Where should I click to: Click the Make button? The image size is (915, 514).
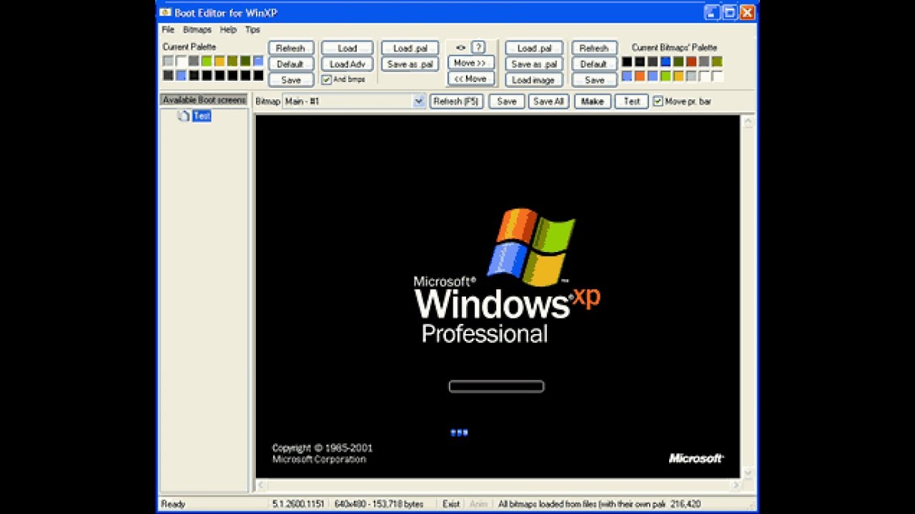pyautogui.click(x=593, y=101)
